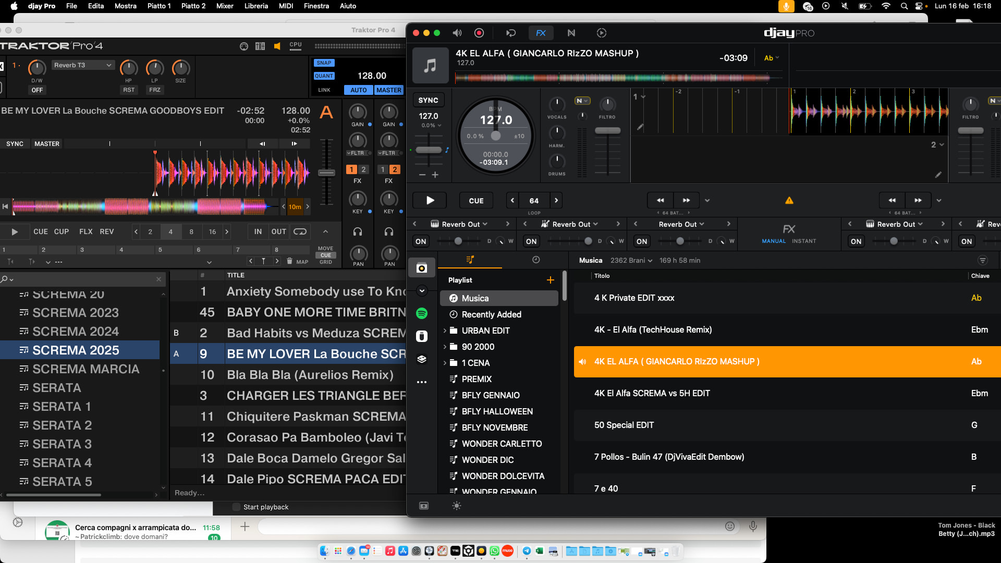Screen dimensions: 1001x563
Task: Toggle the first Reverb Out ON button
Action: tap(421, 241)
